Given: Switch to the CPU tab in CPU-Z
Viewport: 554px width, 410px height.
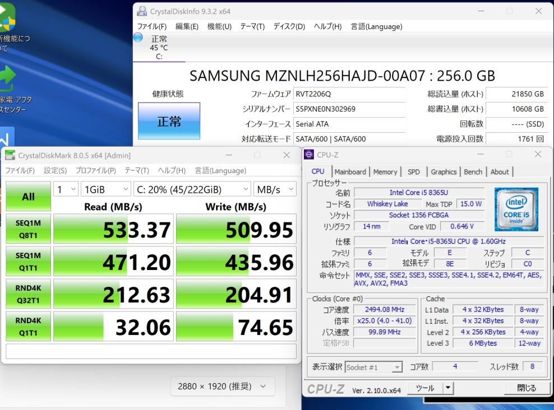Looking at the screenshot, I should pos(318,171).
